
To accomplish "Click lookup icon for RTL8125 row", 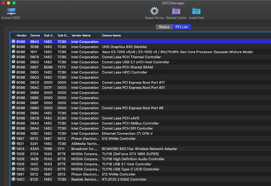I will pos(13,179).
